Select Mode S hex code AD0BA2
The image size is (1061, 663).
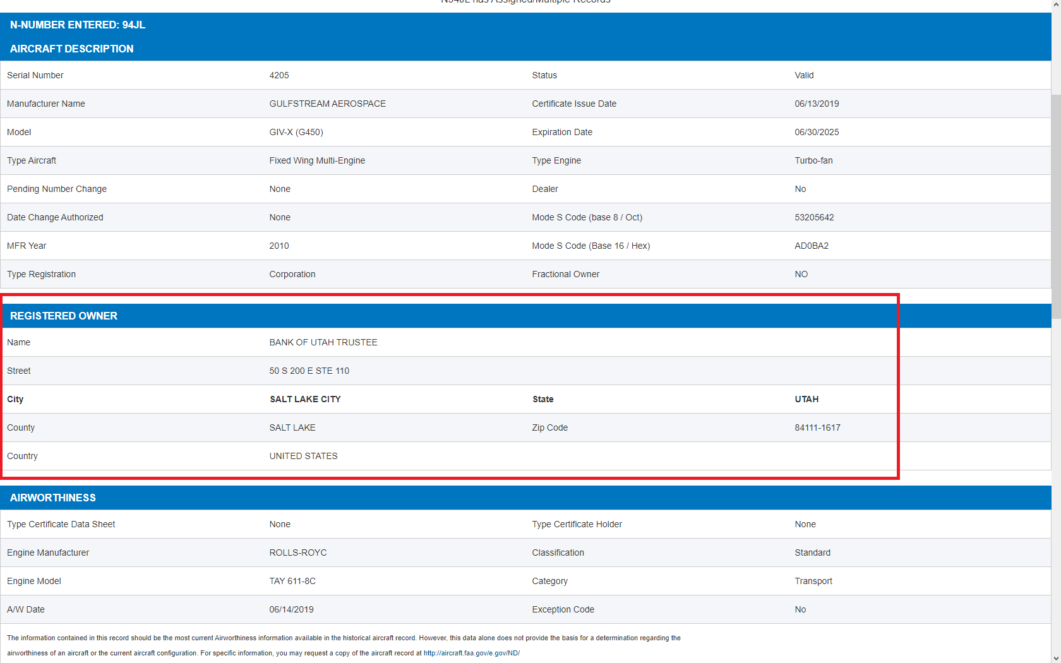[x=812, y=246]
